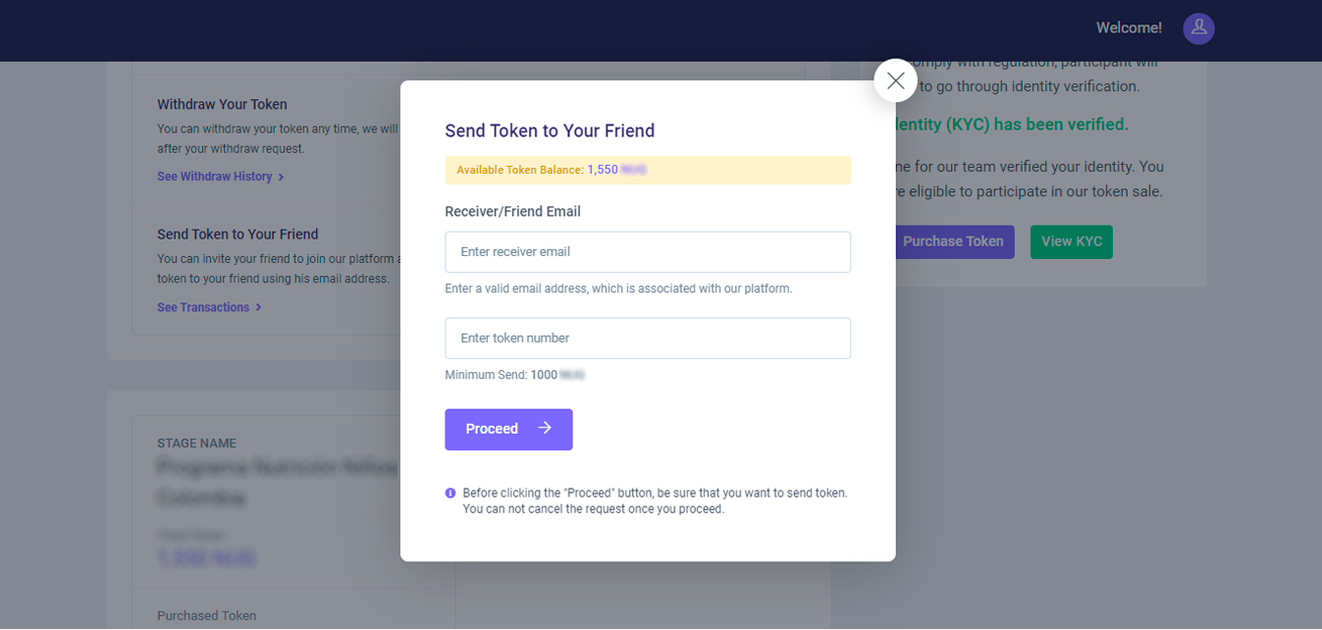Open the See Withdraw History link

pyautogui.click(x=215, y=177)
